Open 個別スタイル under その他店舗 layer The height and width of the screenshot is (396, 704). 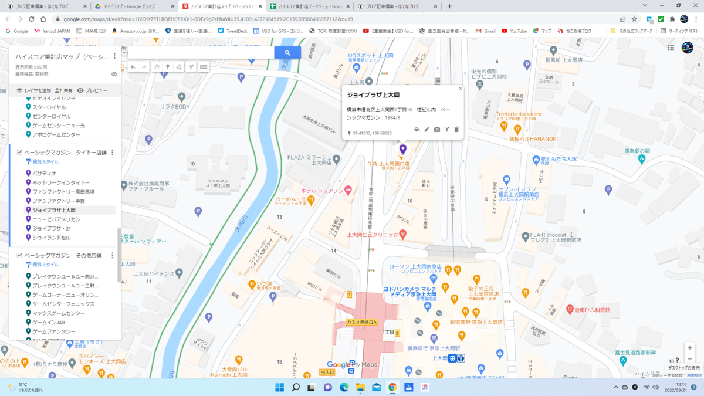42,265
